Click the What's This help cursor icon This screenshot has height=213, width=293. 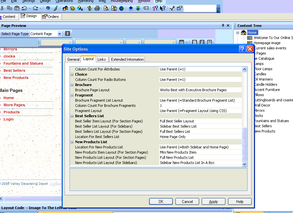163,8
